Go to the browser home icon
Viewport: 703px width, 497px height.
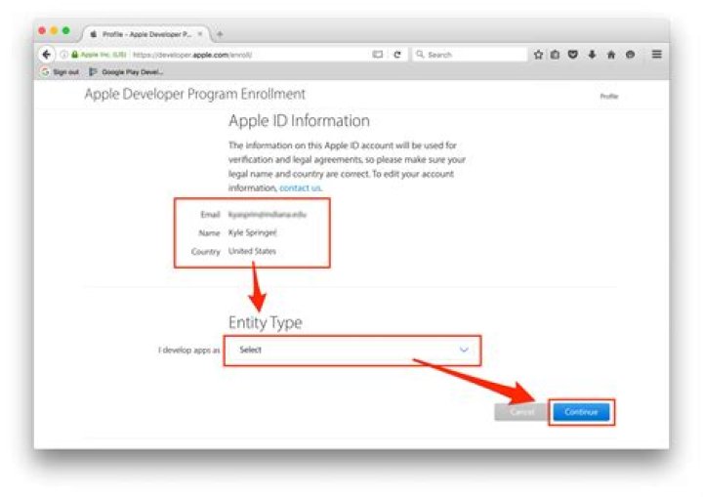click(611, 55)
